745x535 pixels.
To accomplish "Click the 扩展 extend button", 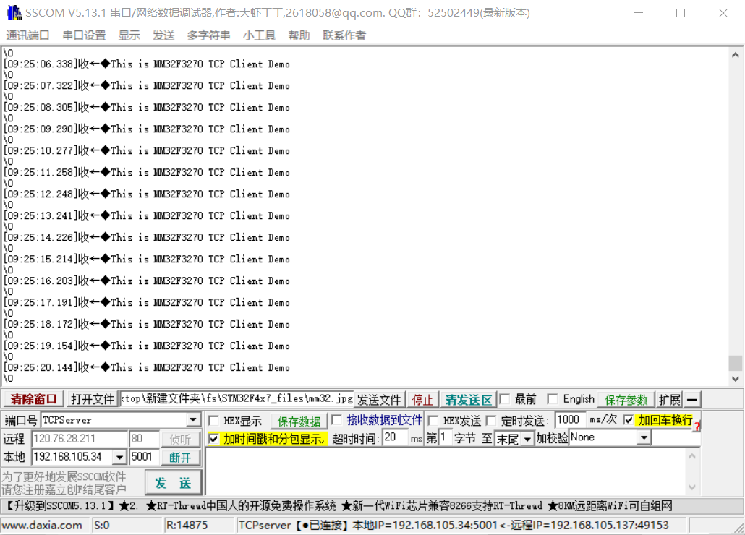I will pos(669,400).
